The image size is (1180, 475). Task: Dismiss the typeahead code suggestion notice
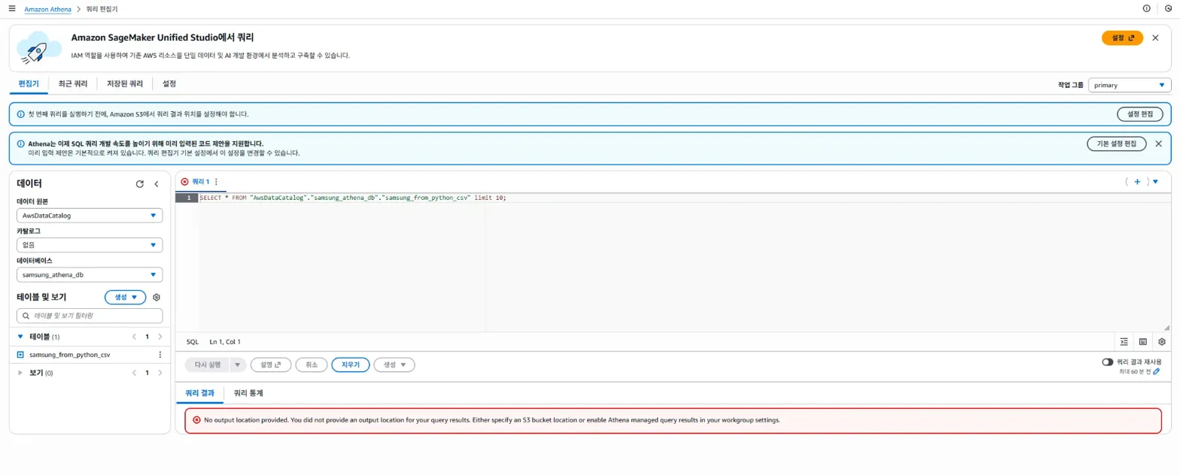point(1158,144)
